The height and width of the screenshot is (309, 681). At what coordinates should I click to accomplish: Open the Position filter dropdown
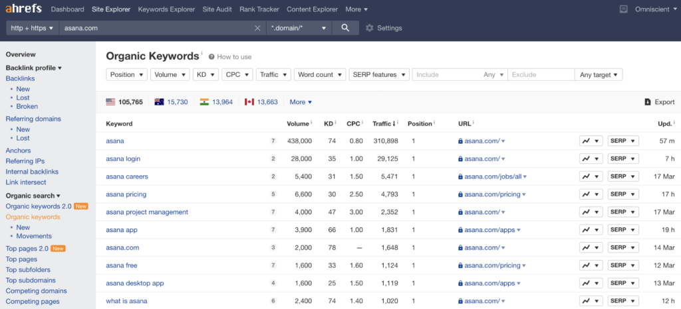click(x=127, y=74)
